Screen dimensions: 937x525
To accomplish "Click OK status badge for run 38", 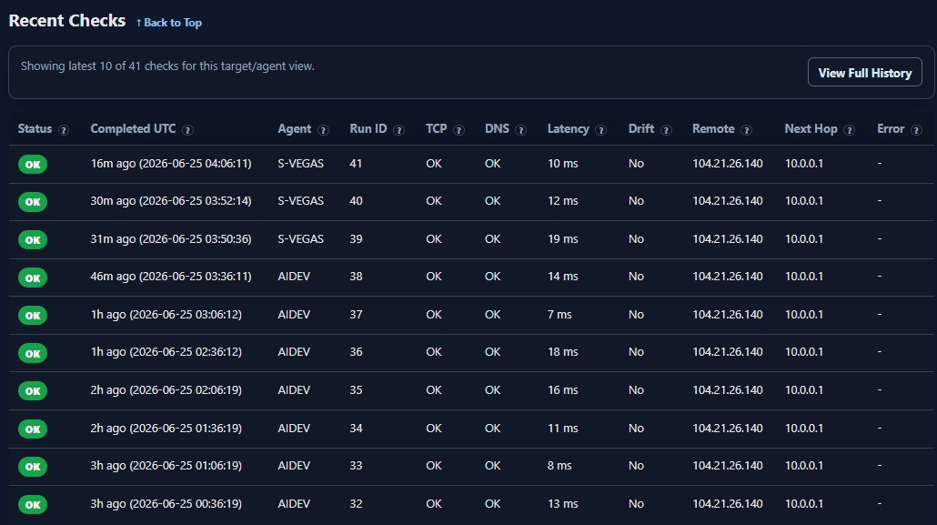I will coord(33,278).
